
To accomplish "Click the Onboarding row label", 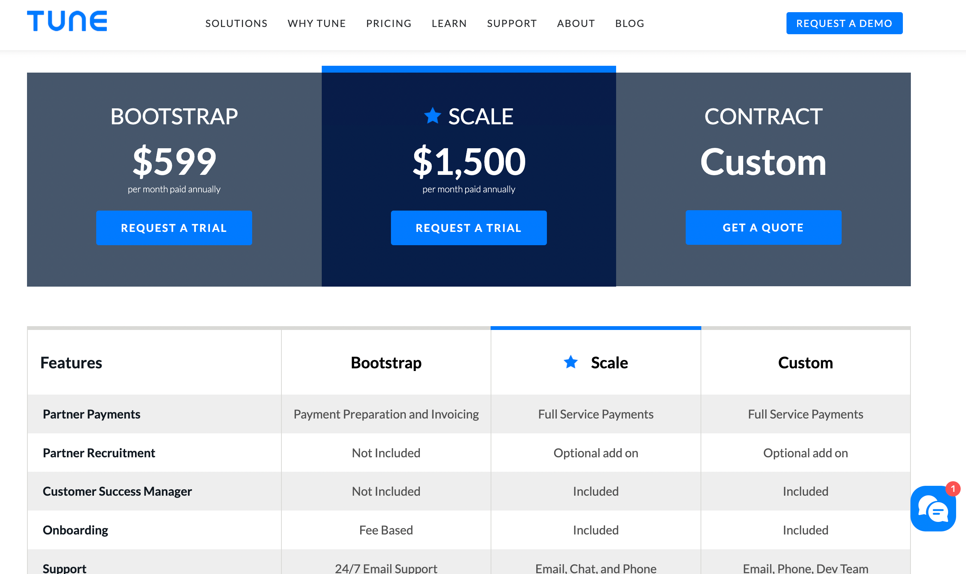I will click(x=75, y=530).
